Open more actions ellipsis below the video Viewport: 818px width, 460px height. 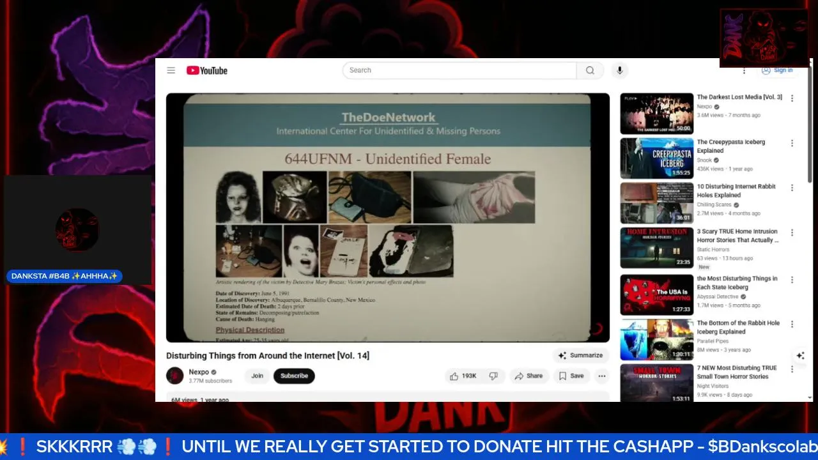(602, 376)
